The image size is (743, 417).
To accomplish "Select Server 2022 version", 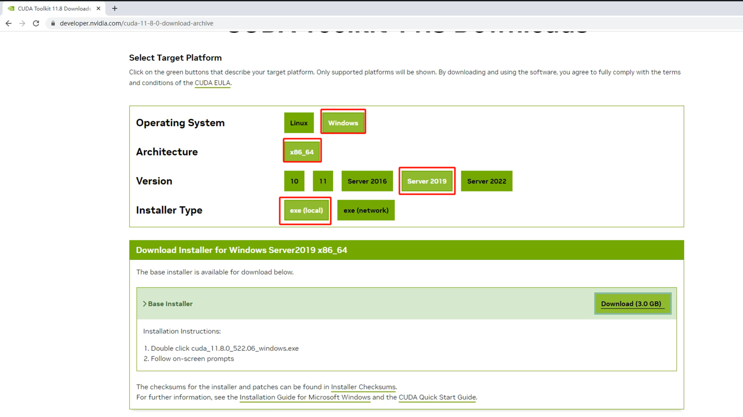I will pos(486,181).
